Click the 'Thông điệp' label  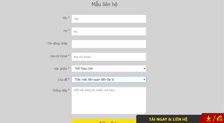tap(60, 90)
